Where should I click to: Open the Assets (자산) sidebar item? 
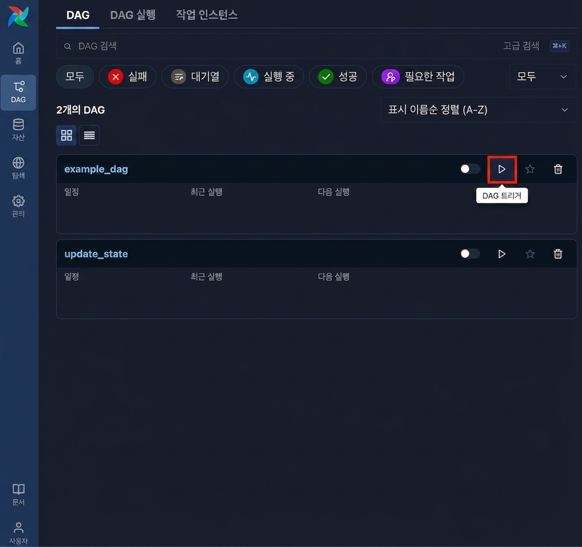[x=18, y=130]
